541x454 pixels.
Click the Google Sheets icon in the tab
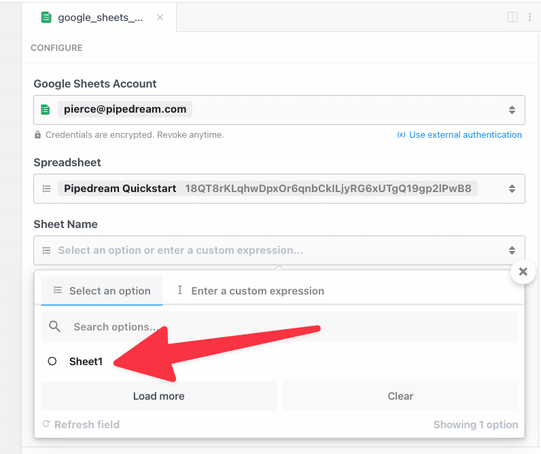click(x=46, y=17)
